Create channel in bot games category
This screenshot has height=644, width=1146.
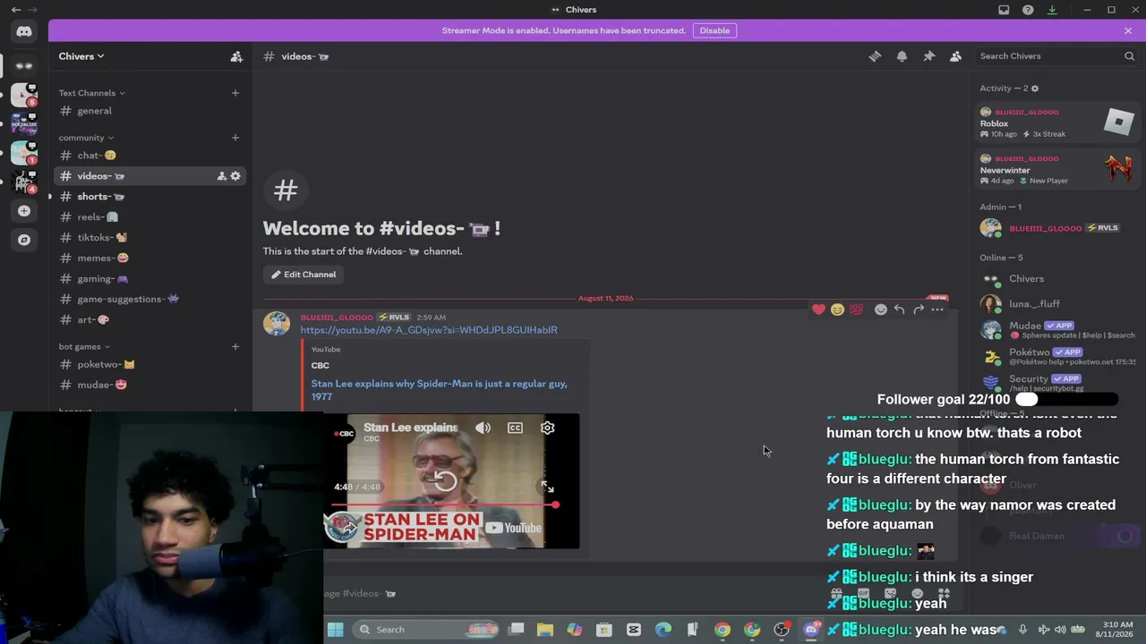click(235, 347)
